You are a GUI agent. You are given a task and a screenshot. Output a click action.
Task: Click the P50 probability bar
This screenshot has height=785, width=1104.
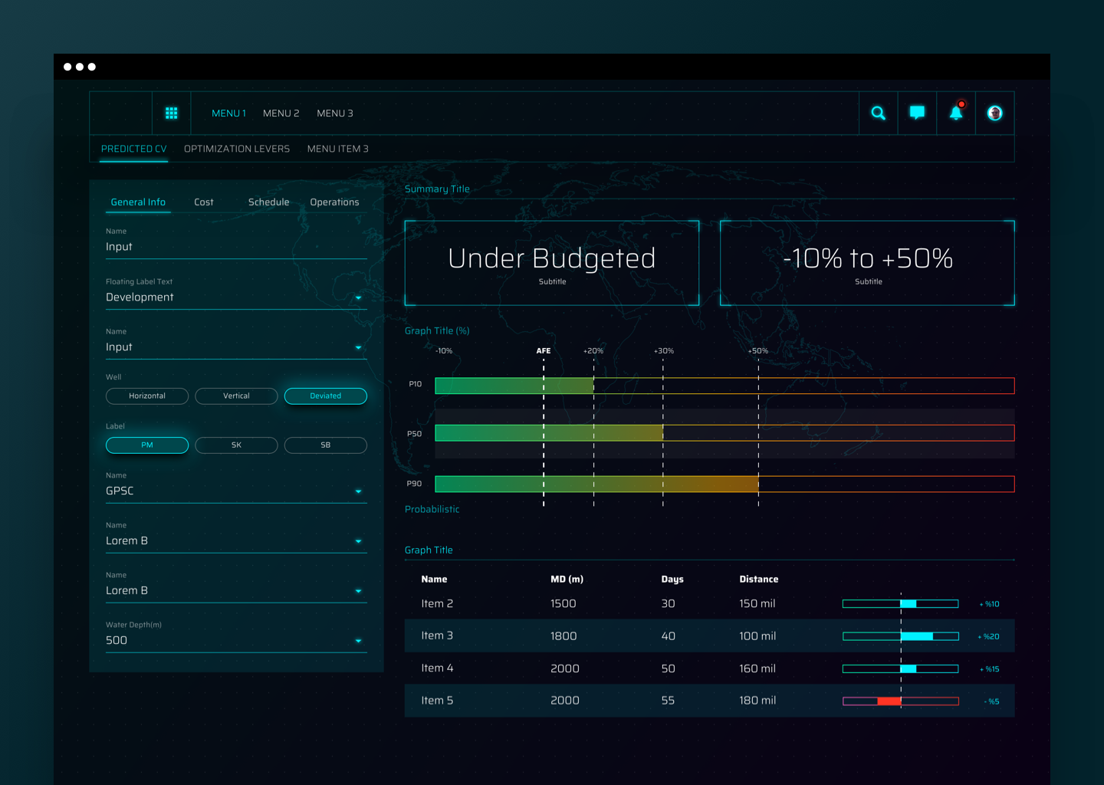(724, 433)
